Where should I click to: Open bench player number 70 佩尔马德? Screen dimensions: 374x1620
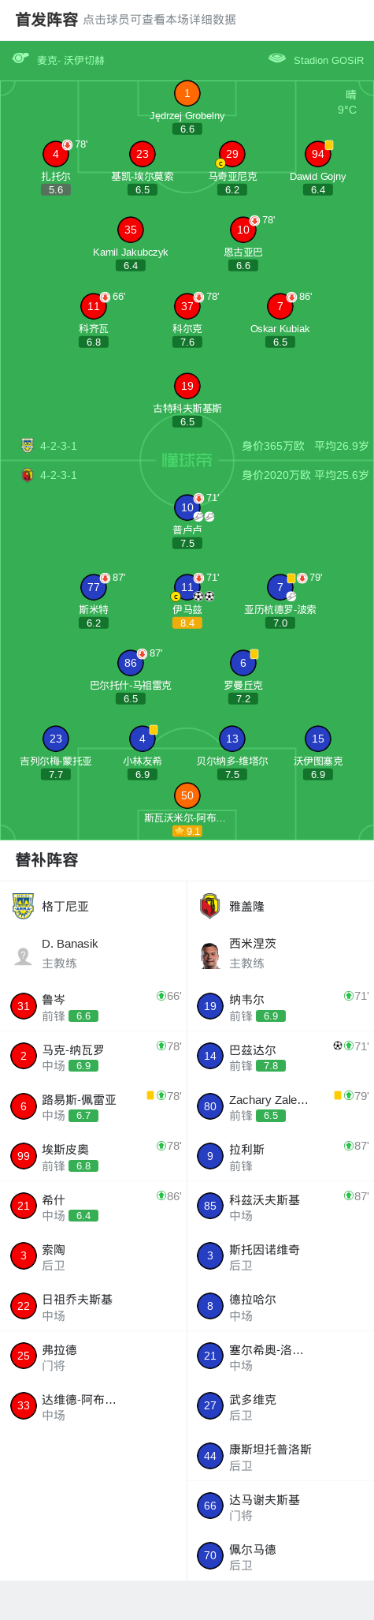[210, 1556]
